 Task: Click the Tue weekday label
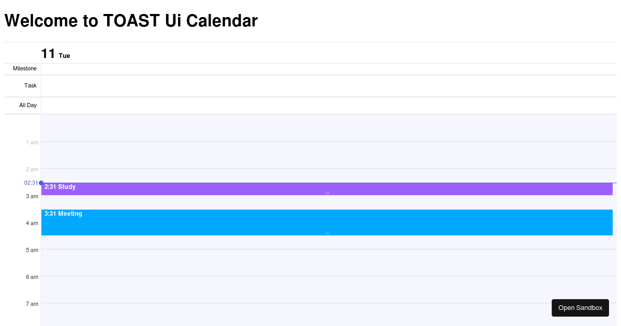(x=64, y=55)
